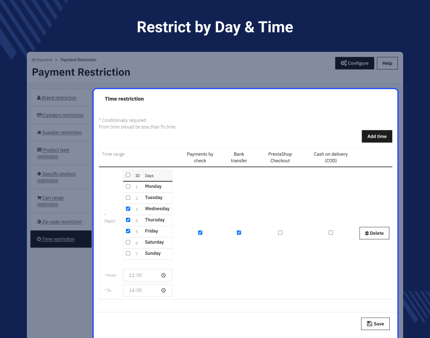Click the Delete button
This screenshot has height=338, width=430.
pyautogui.click(x=374, y=233)
